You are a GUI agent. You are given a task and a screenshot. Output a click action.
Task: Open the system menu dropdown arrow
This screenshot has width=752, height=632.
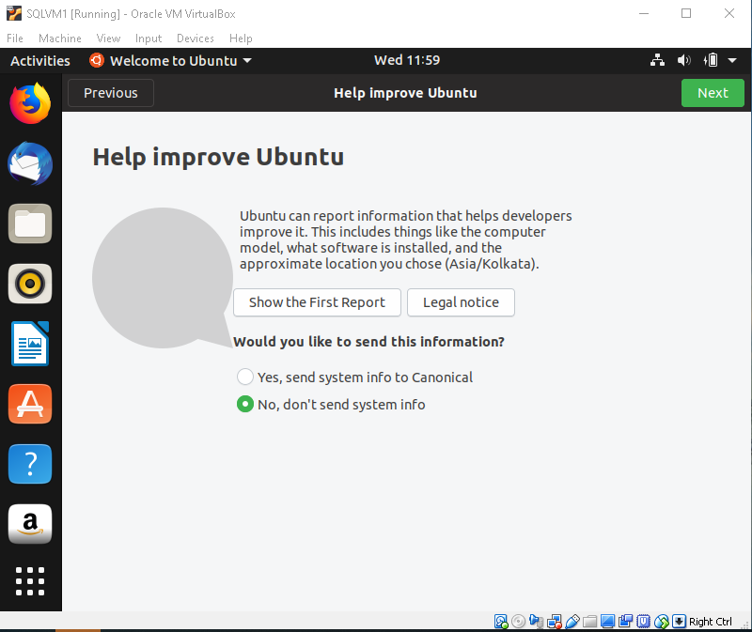point(732,60)
